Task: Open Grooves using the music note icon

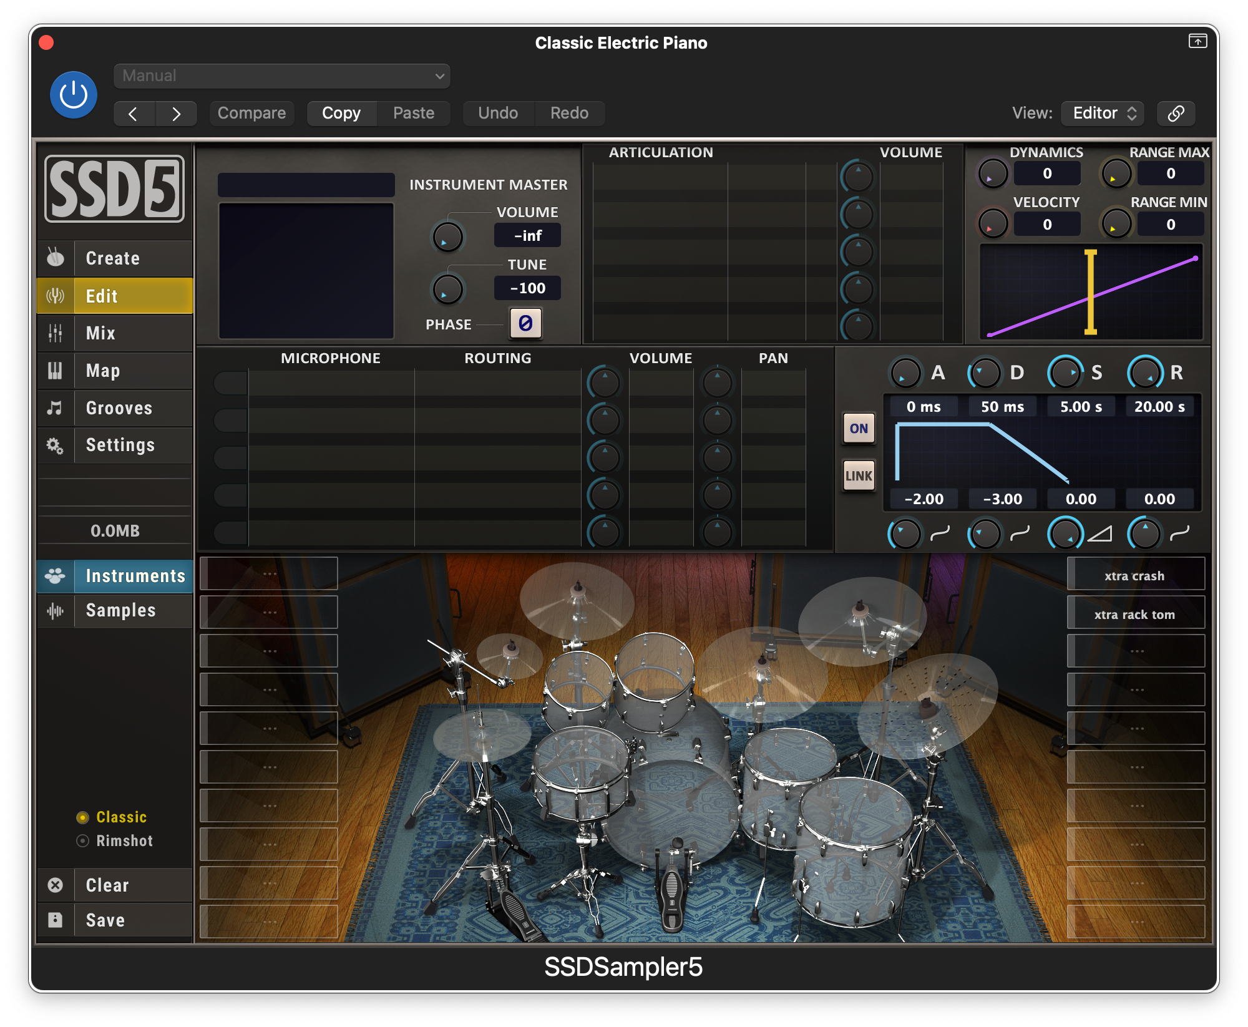Action: [55, 408]
